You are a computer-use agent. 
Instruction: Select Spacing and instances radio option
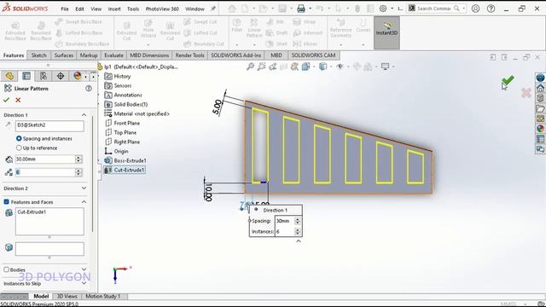(19, 138)
